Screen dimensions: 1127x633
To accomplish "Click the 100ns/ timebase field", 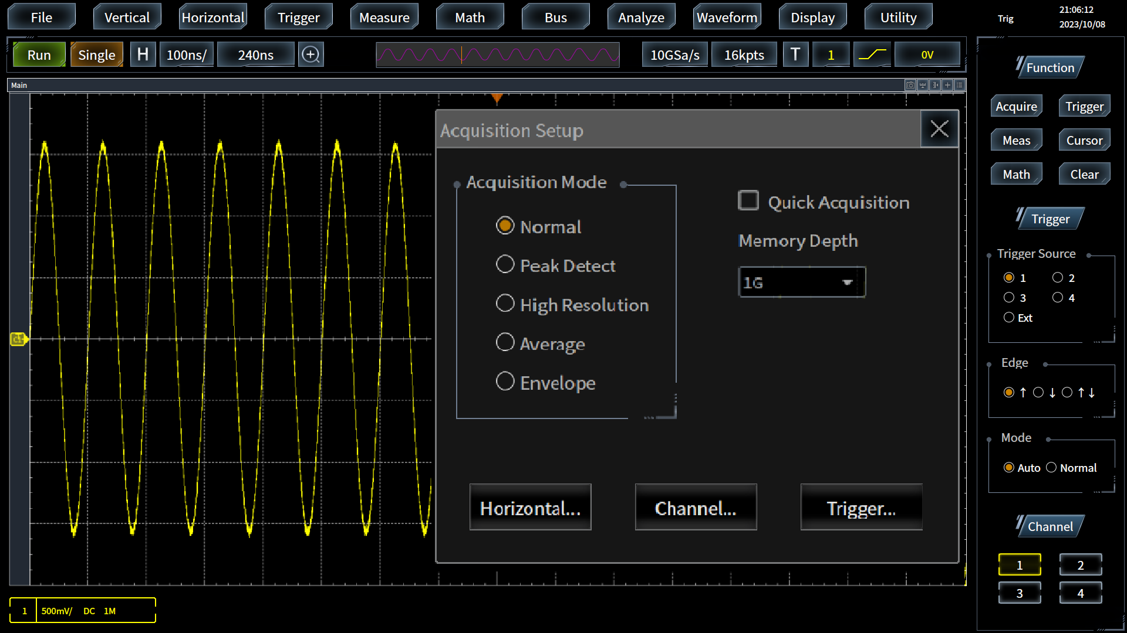I will point(187,55).
